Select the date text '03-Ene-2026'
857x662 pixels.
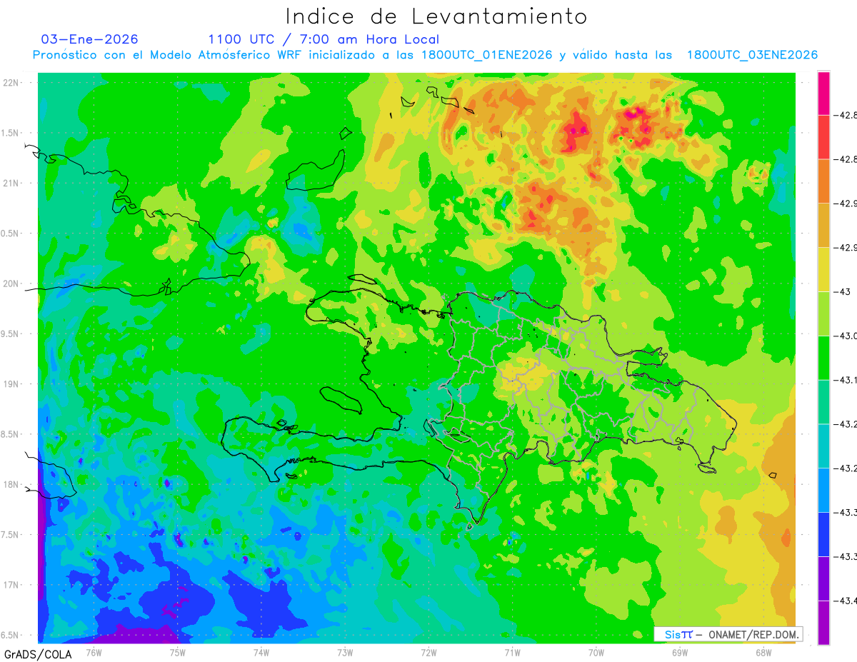(x=89, y=39)
